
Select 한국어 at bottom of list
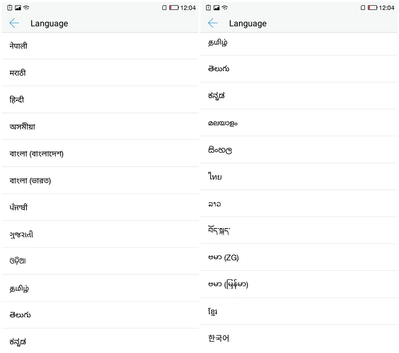pyautogui.click(x=299, y=338)
